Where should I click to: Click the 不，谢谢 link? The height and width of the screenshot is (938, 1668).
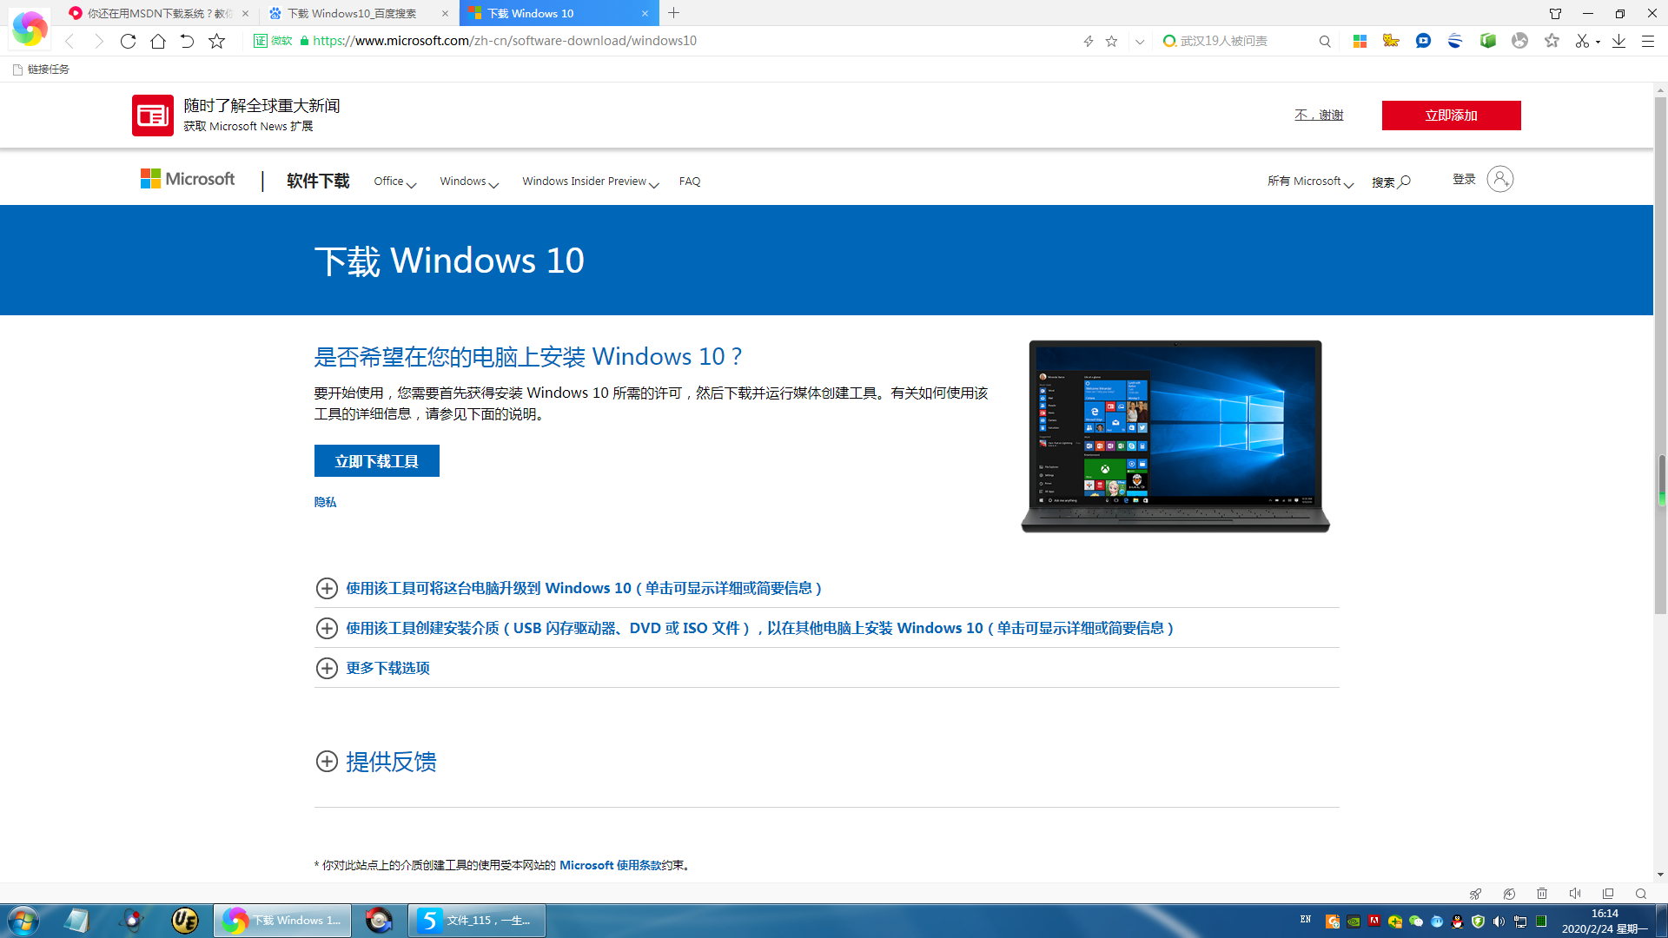tap(1319, 115)
